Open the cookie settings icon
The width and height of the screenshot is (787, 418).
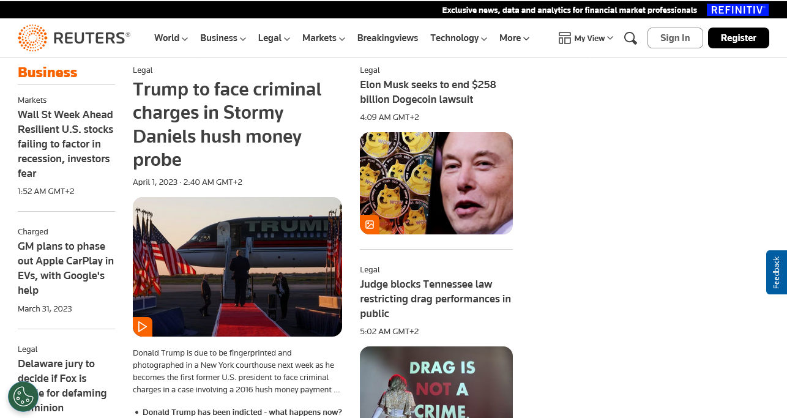pos(23,397)
